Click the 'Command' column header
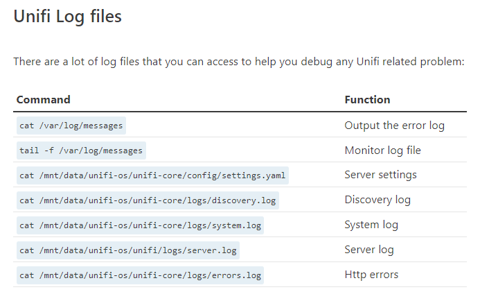The height and width of the screenshot is (301, 498). click(x=43, y=100)
